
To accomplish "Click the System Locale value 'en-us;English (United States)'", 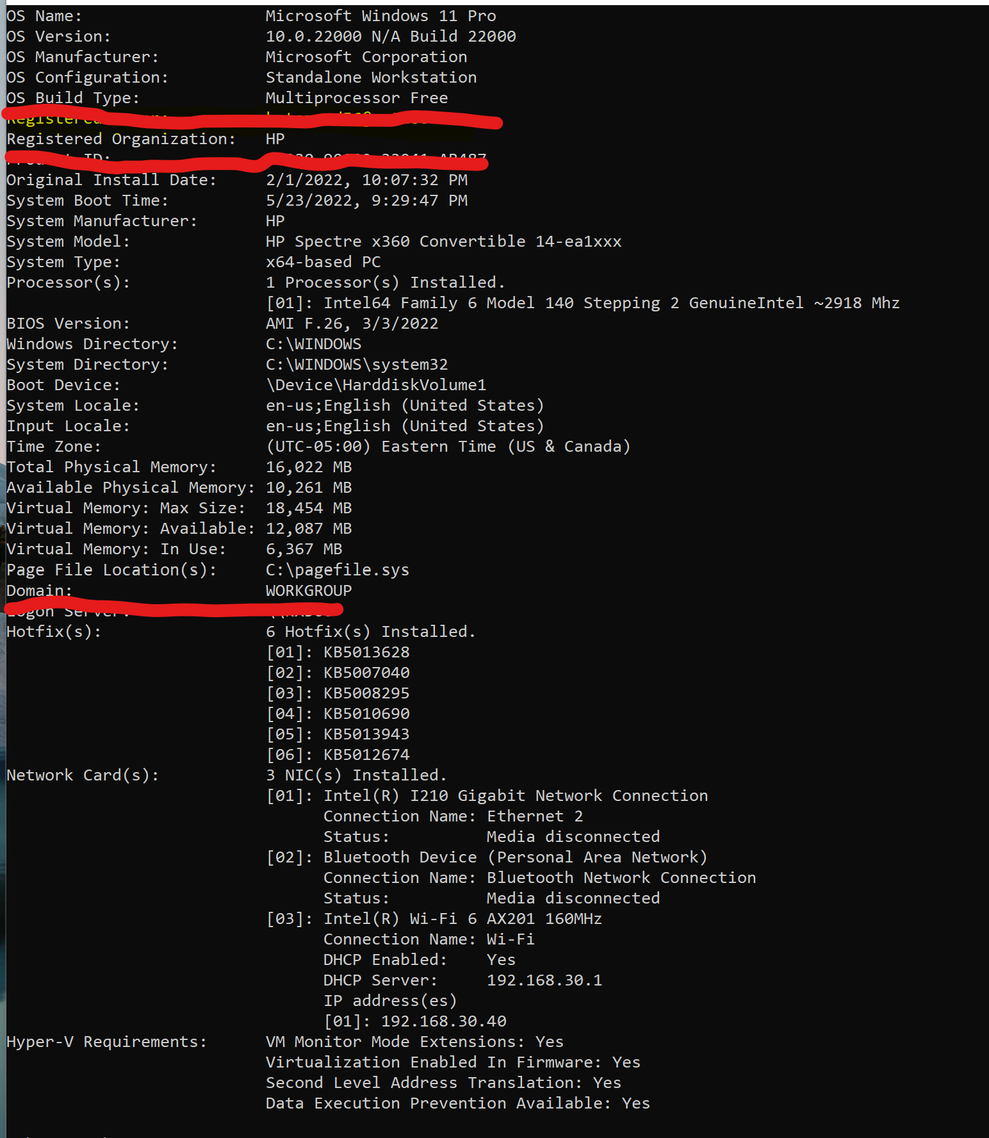I will point(405,406).
